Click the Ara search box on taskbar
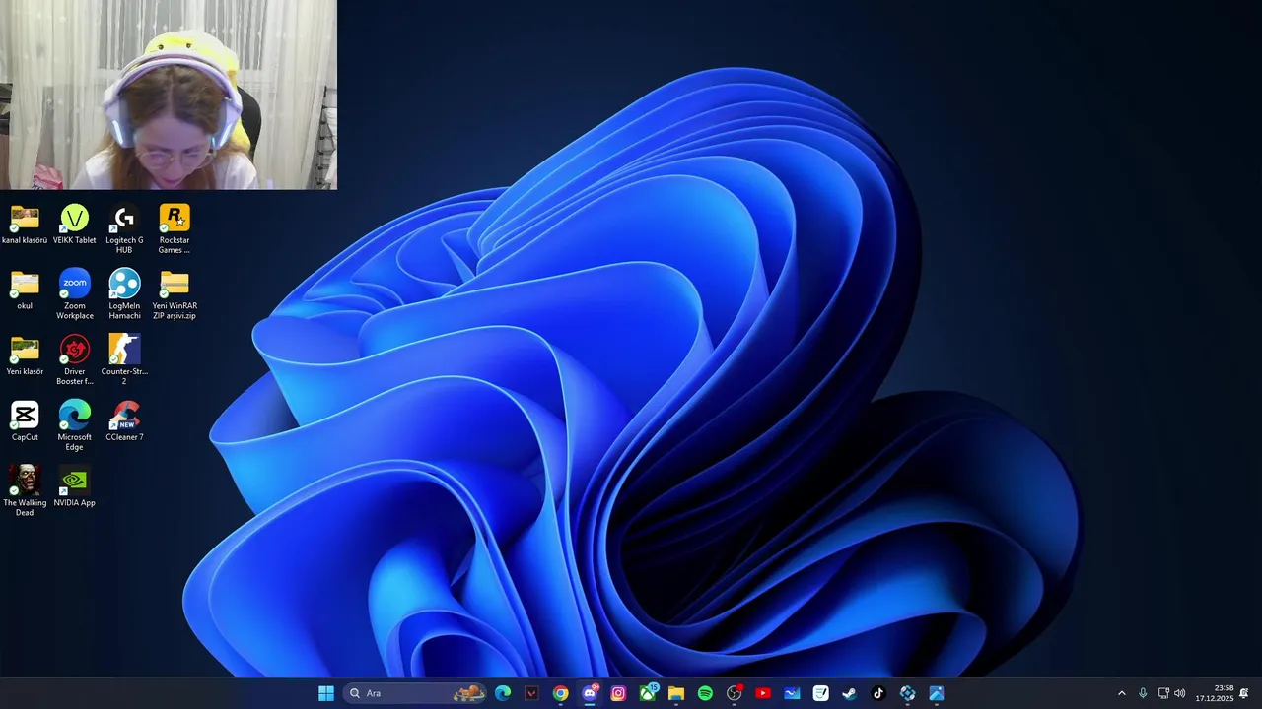The width and height of the screenshot is (1262, 709). click(416, 693)
